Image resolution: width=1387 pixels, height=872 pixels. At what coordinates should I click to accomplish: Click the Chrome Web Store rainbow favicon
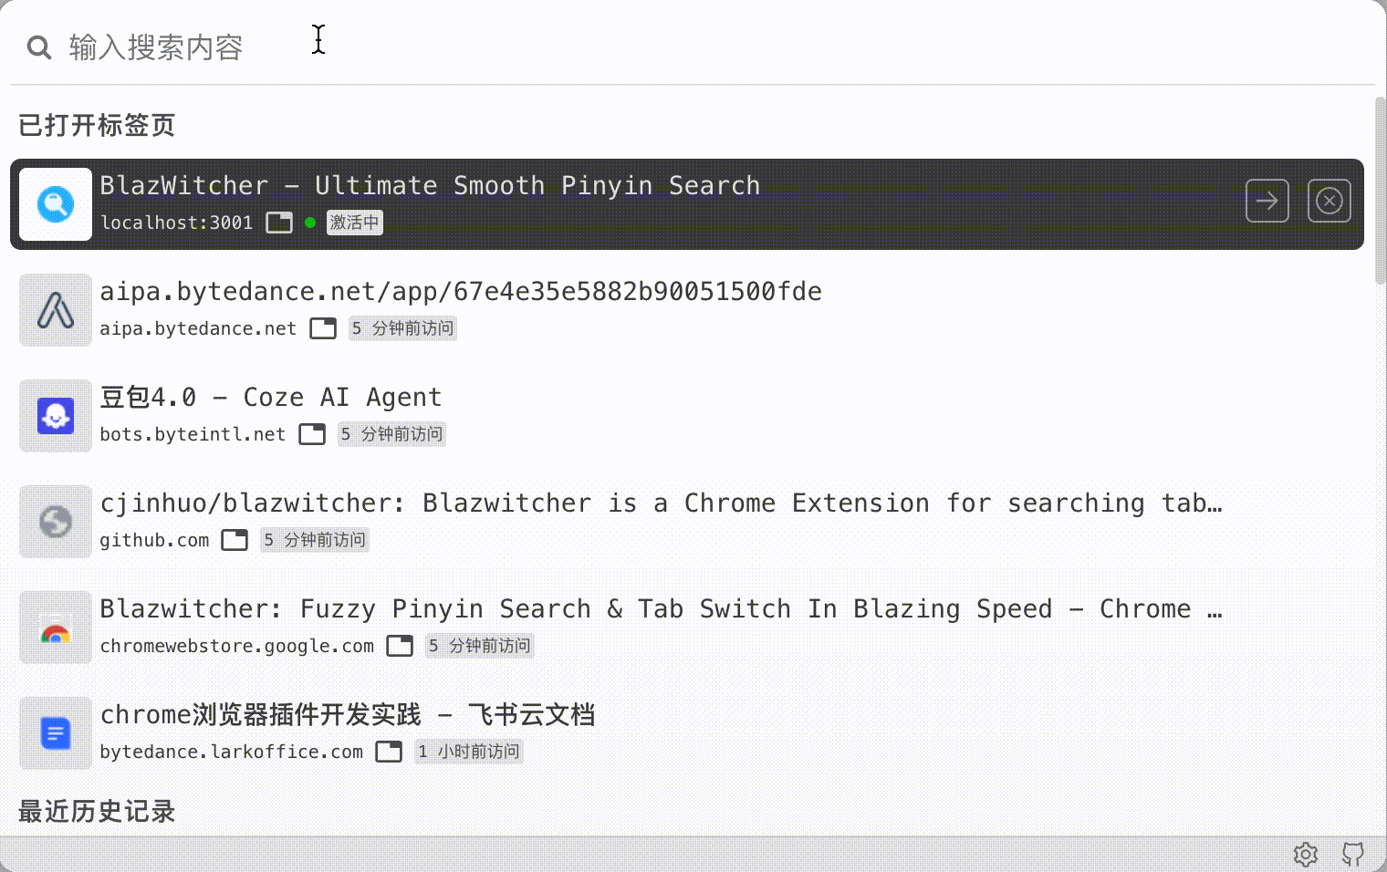pos(56,628)
